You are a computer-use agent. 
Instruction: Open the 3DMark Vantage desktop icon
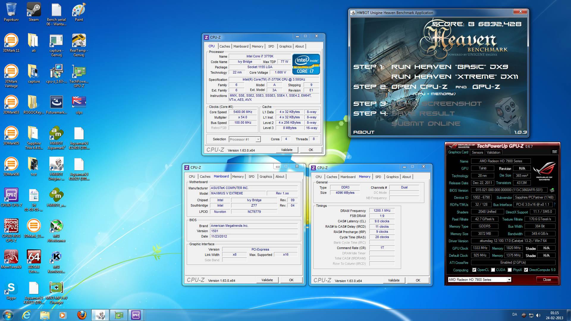[x=11, y=76]
